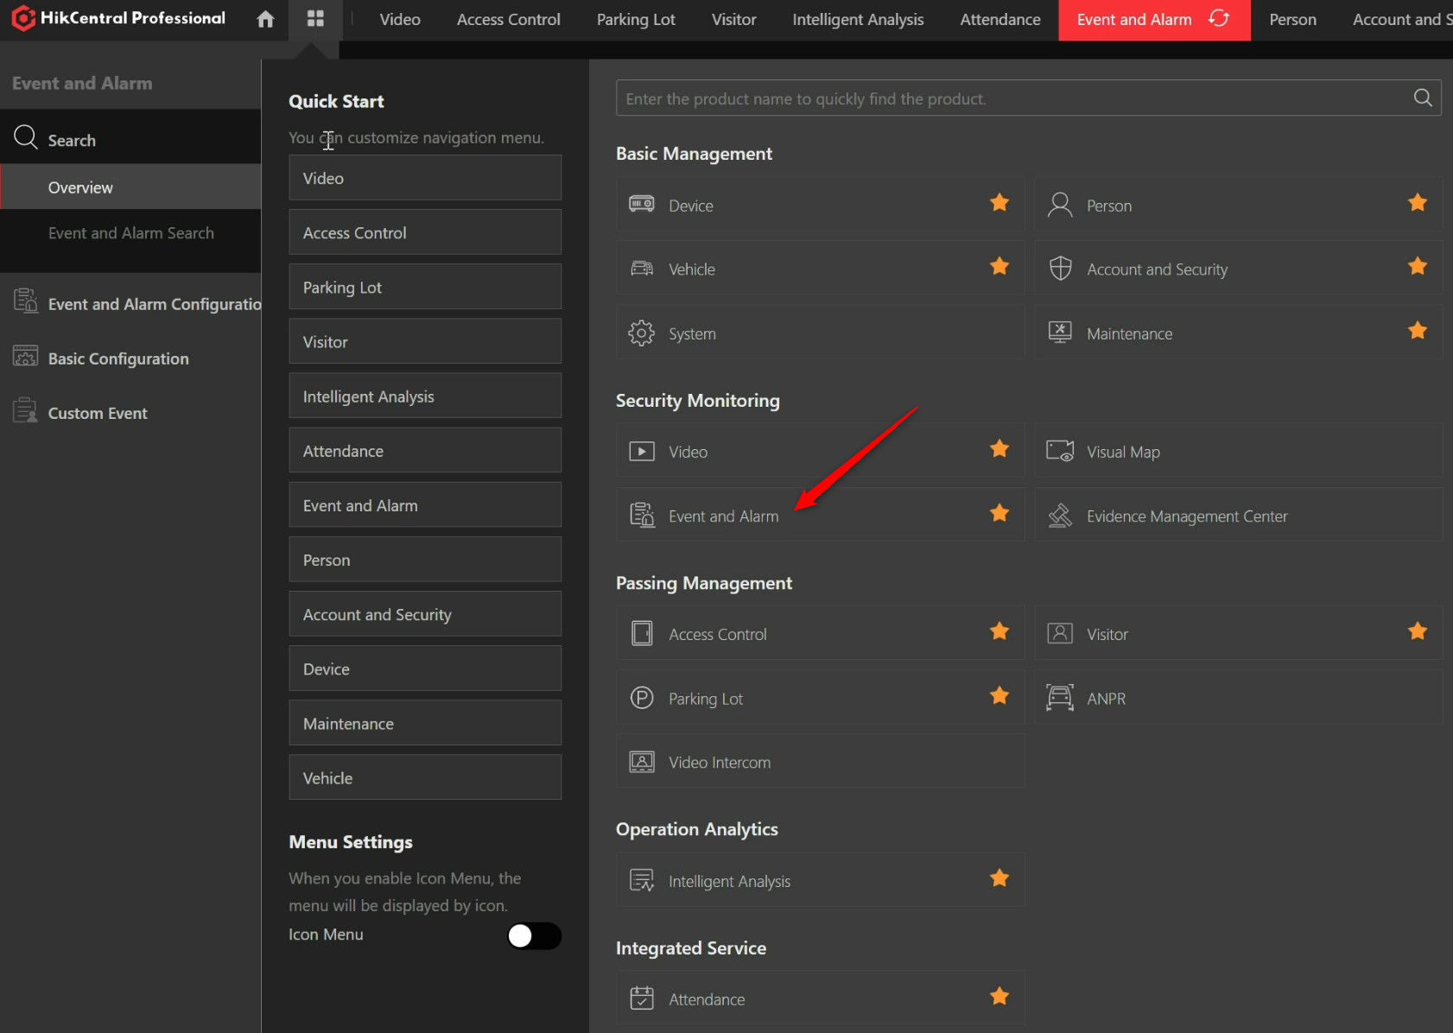Viewport: 1453px width, 1033px height.
Task: Switch to the Attendance top tab
Action: click(1000, 19)
